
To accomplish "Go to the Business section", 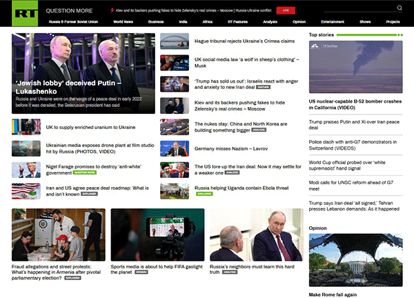I will (156, 22).
